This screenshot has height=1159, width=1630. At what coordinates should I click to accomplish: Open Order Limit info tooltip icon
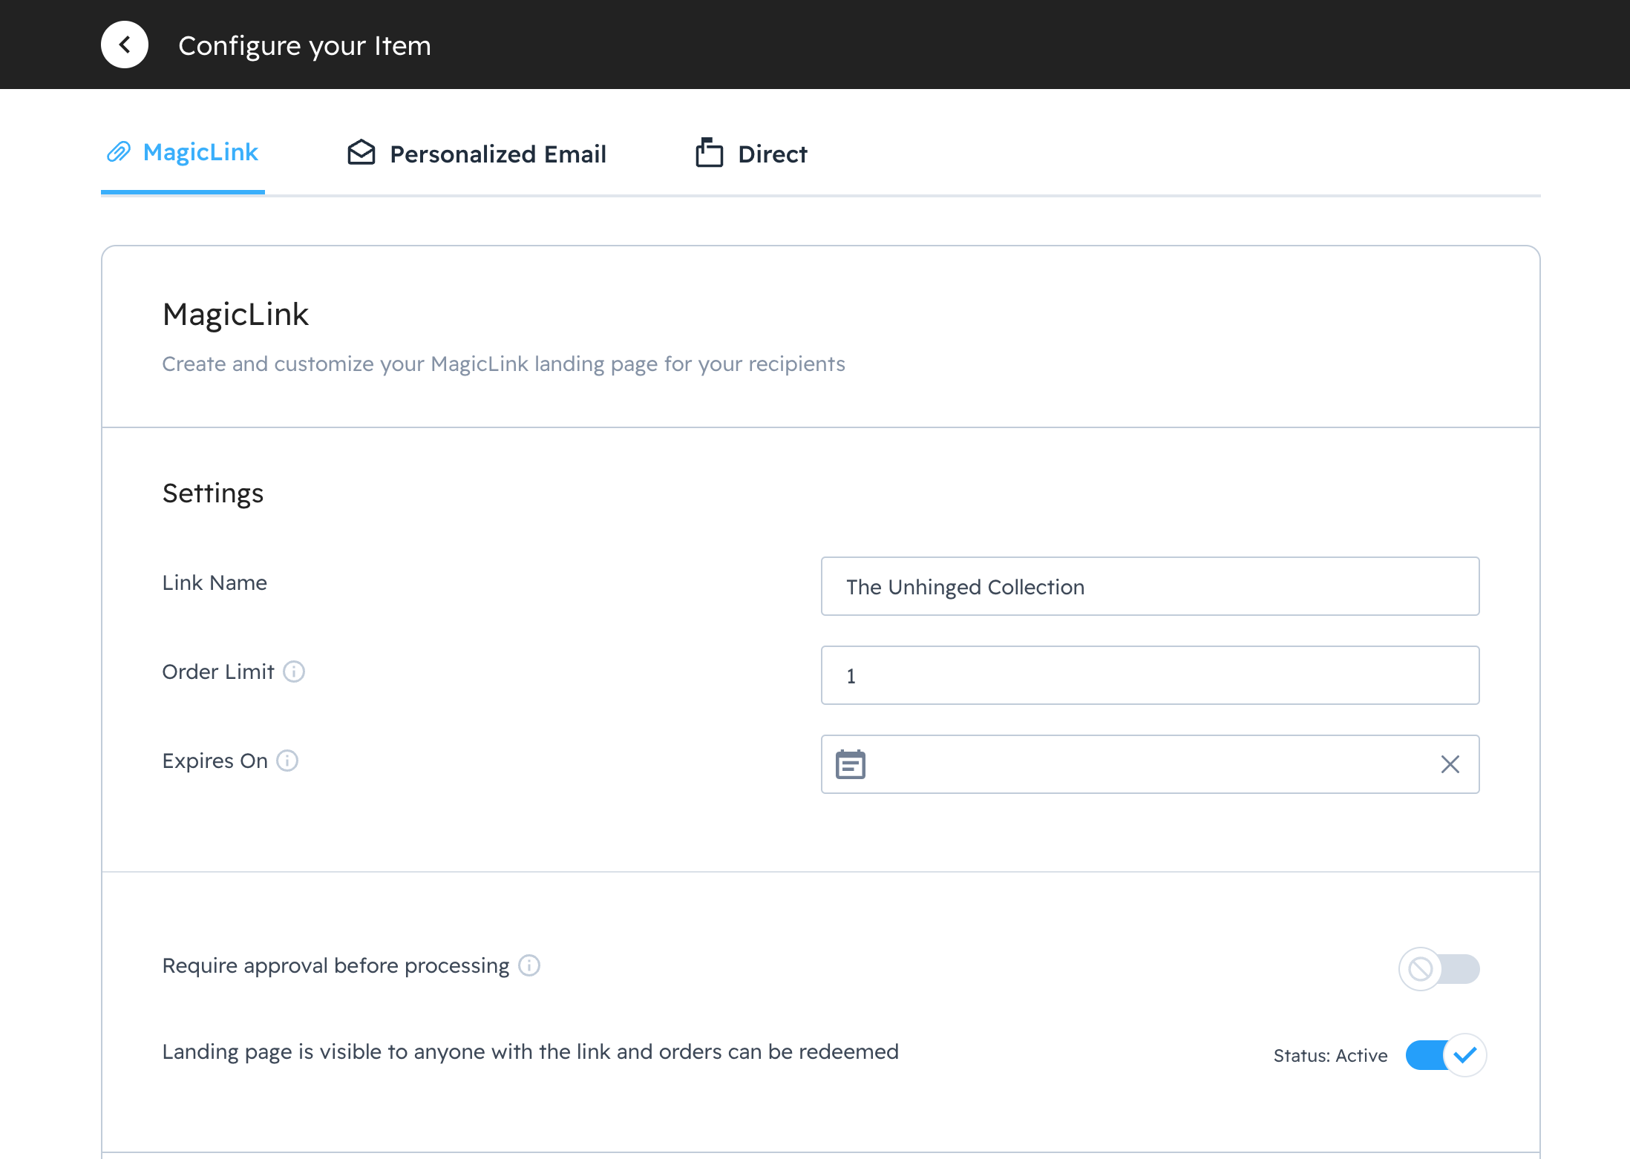point(294,672)
